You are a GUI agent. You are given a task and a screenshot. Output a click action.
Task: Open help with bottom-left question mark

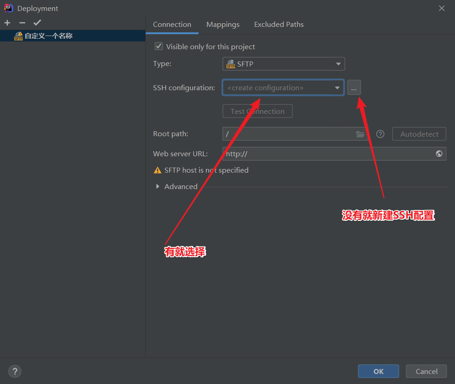[x=15, y=371]
